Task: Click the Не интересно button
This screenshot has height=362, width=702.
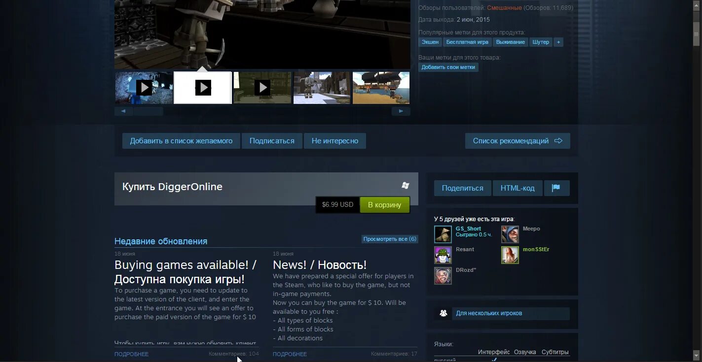Action: click(x=335, y=141)
